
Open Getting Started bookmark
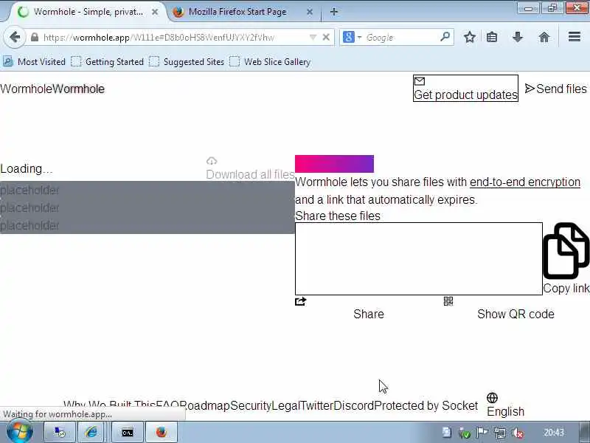108,62
